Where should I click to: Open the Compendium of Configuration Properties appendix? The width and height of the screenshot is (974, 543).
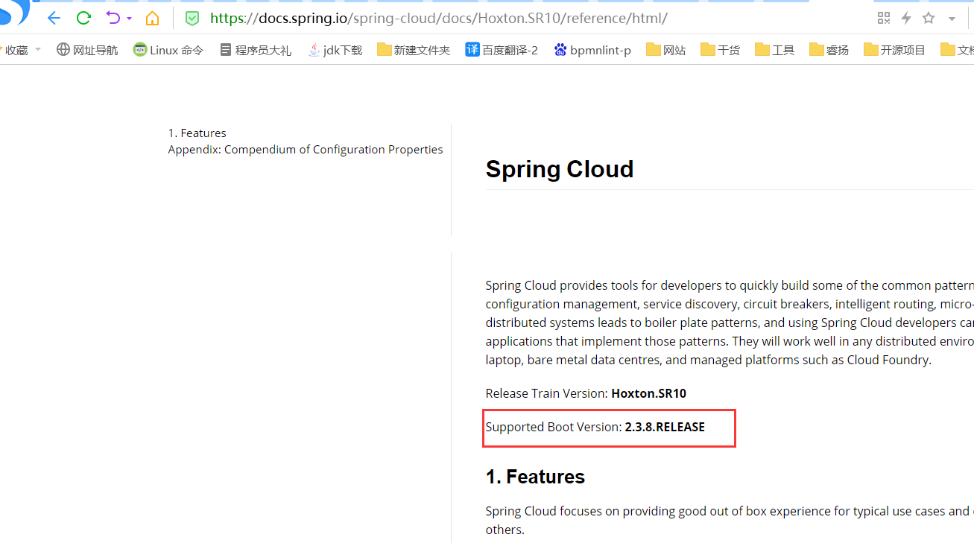[306, 149]
